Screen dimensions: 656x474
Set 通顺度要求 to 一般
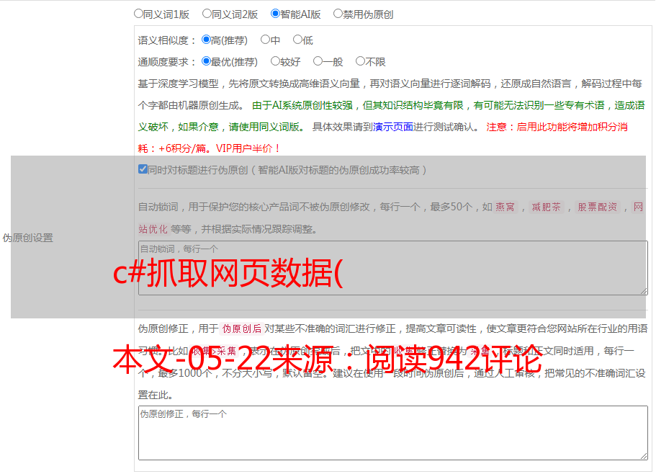point(318,61)
